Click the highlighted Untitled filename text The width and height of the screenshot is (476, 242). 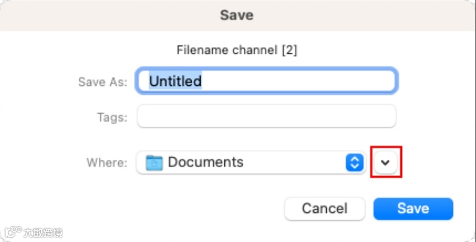click(175, 81)
